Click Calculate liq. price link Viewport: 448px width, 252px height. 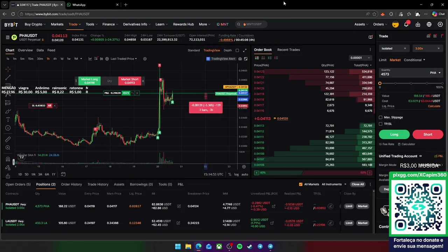(434, 106)
